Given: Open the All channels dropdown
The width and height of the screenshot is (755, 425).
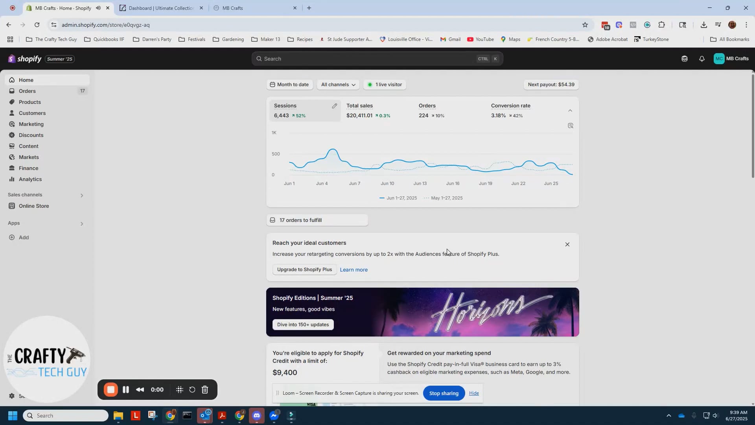Looking at the screenshot, I should pos(338,85).
